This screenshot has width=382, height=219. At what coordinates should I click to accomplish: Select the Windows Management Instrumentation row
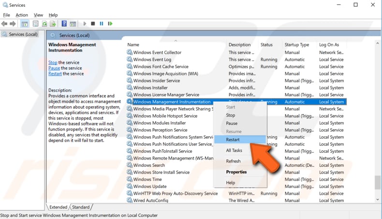click(236, 102)
